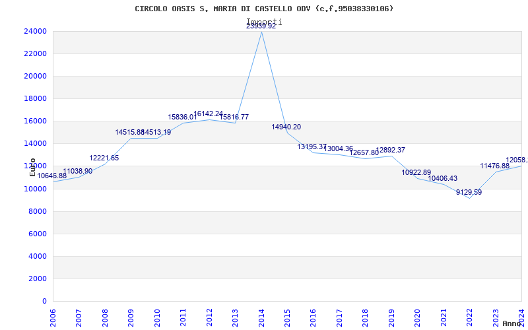Click the Anno axis title

(x=511, y=323)
